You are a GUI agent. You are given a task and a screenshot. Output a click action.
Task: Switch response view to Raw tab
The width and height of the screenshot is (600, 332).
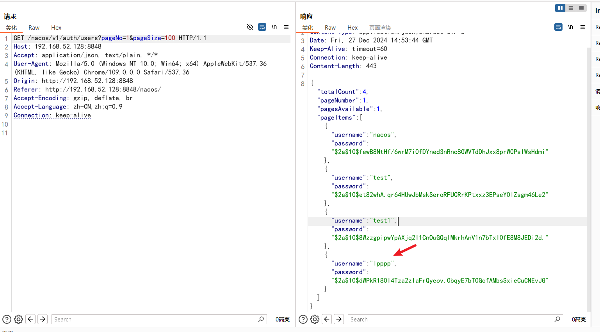click(x=330, y=28)
